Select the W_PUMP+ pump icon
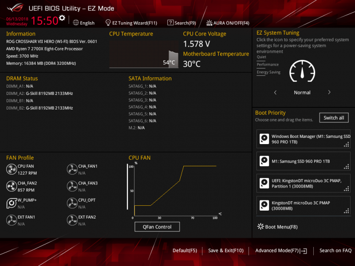This screenshot has height=266, width=355. [x=12, y=203]
